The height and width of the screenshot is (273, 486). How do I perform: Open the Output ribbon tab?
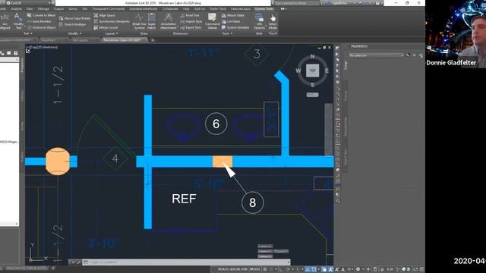(x=58, y=9)
